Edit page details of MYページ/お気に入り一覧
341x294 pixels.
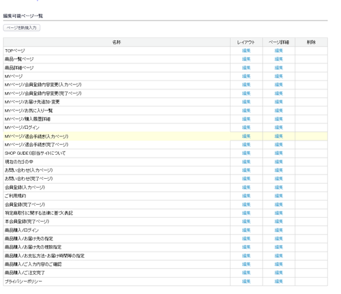point(279,111)
